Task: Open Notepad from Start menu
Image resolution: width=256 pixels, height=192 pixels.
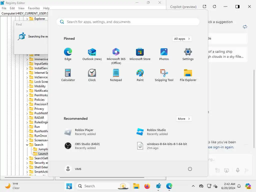Action: coord(116,75)
